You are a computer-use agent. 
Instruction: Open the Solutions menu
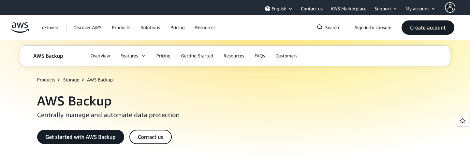[x=150, y=28]
